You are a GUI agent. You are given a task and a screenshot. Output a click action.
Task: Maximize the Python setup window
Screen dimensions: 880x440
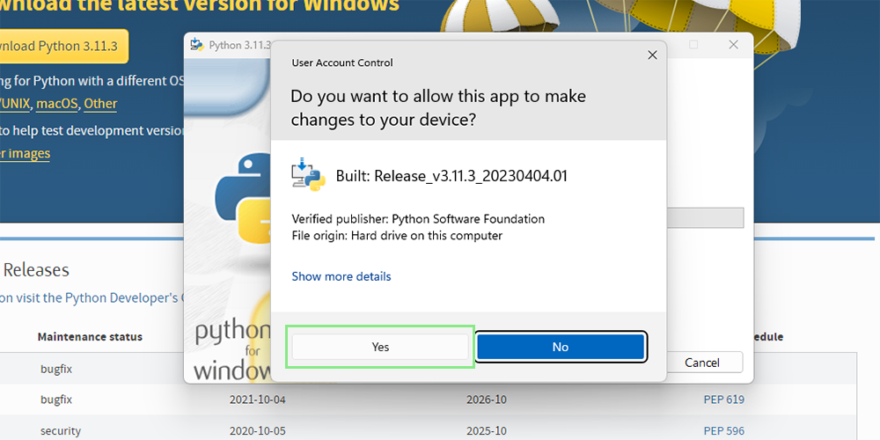click(693, 45)
